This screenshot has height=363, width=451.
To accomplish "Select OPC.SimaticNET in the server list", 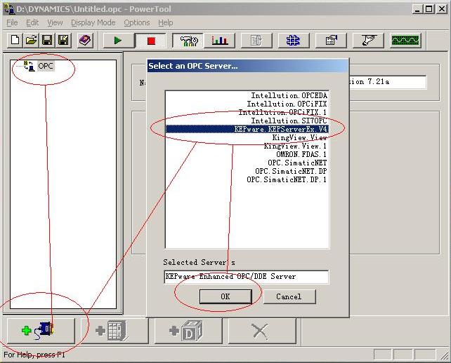I will pyautogui.click(x=247, y=163).
